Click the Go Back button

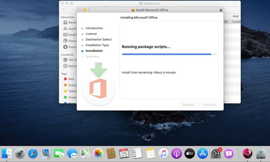pyautogui.click(x=188, y=105)
